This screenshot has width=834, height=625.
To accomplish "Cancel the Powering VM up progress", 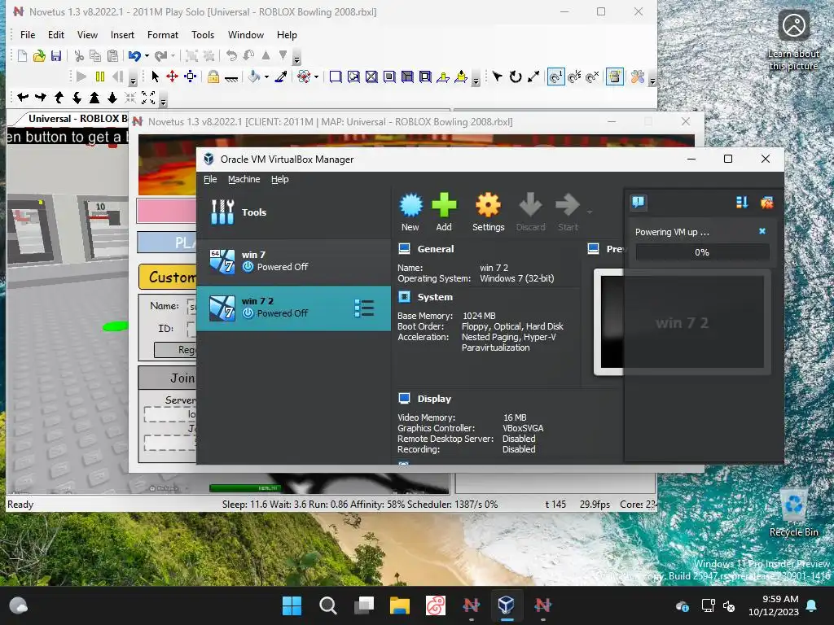I will pos(762,231).
